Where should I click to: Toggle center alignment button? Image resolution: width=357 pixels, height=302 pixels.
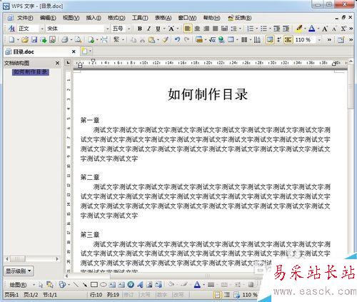[x=197, y=29]
